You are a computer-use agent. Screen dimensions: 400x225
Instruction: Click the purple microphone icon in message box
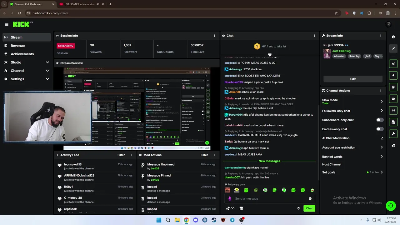230,198
